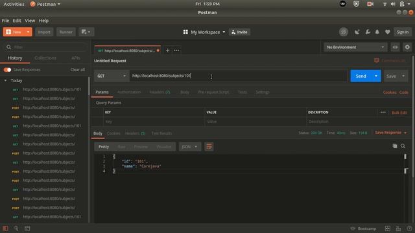Click the sync status icon in header
This screenshot has width=415, height=233.
[343, 32]
